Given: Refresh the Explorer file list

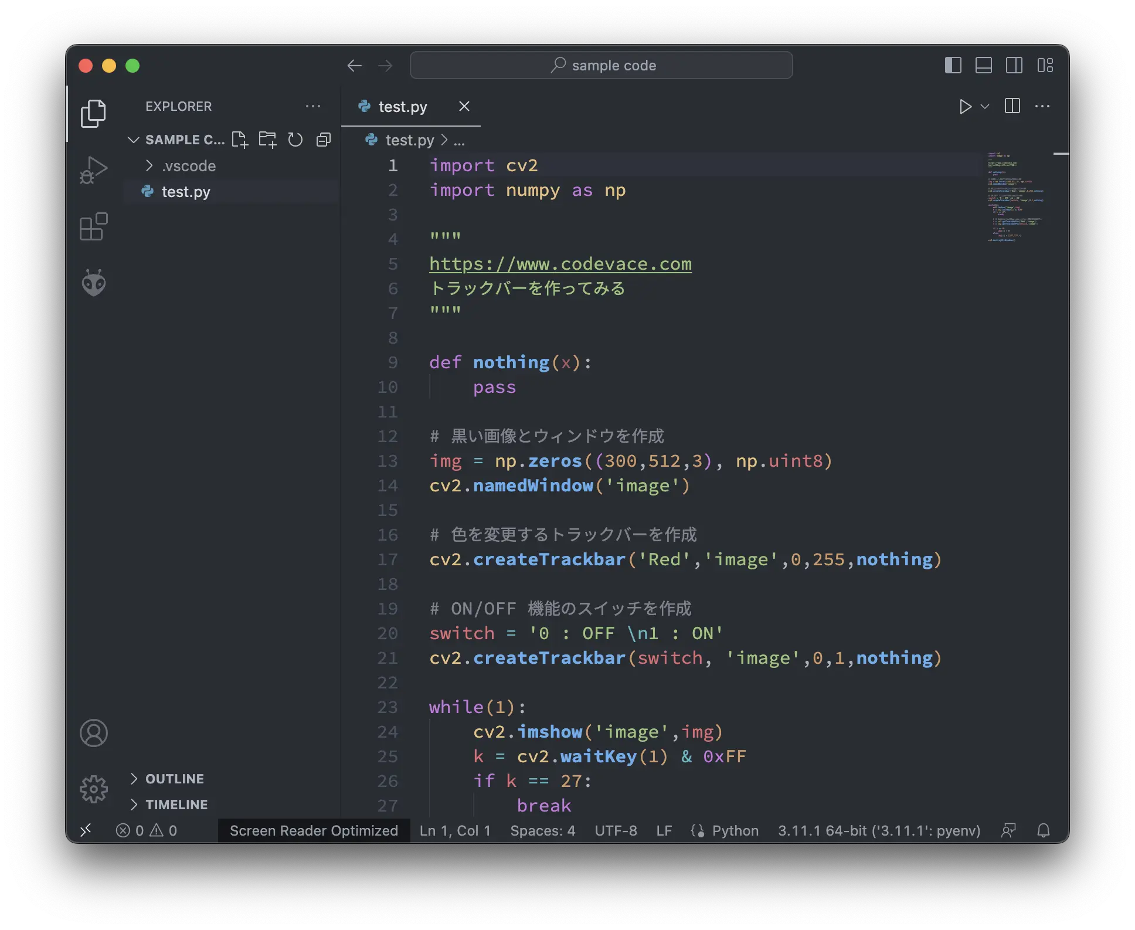Looking at the screenshot, I should click(295, 140).
